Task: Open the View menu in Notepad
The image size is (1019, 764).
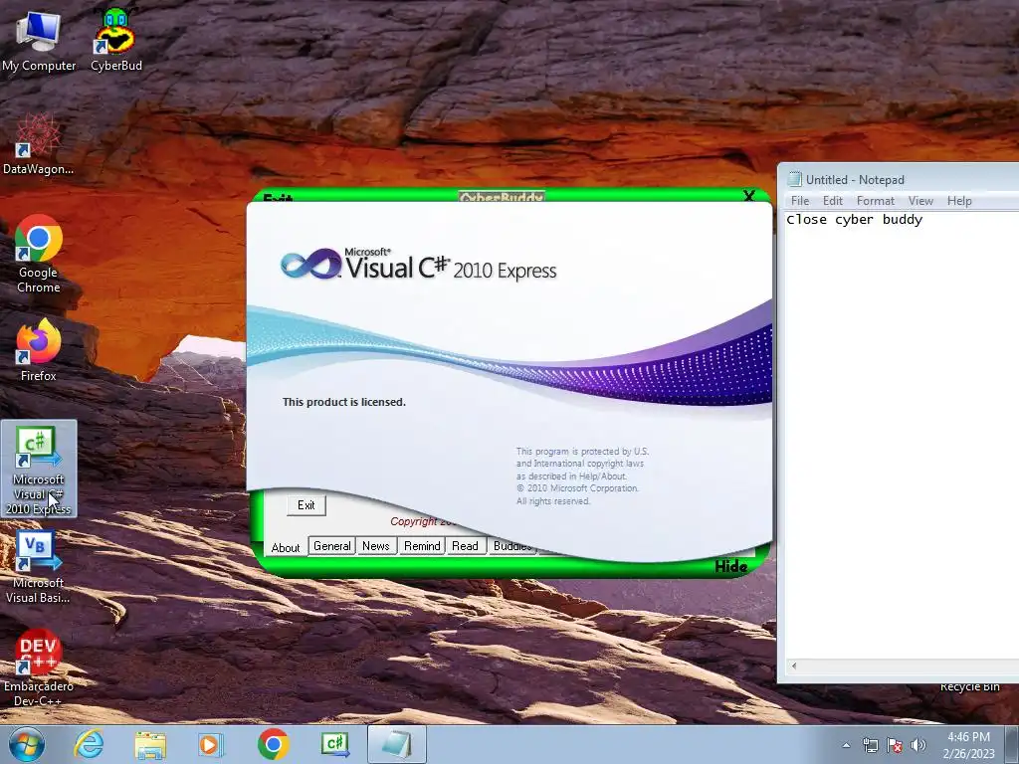Action: 920,201
